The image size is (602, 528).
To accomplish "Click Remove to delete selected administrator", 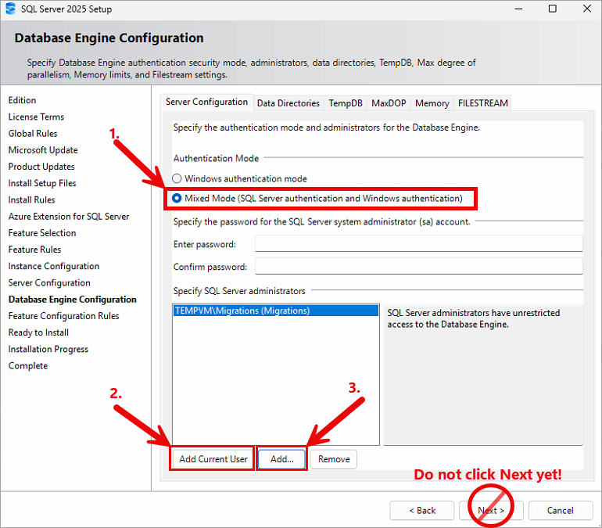I will pos(334,459).
